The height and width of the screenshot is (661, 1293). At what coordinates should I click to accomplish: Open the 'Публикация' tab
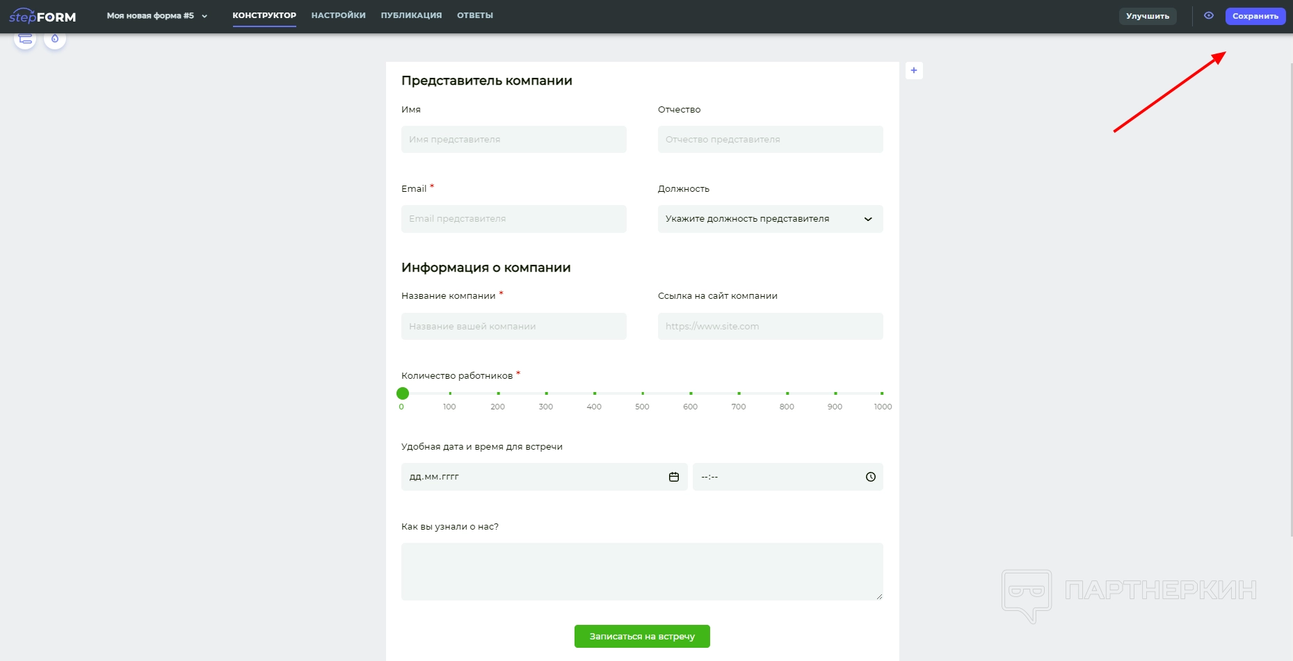click(x=411, y=15)
